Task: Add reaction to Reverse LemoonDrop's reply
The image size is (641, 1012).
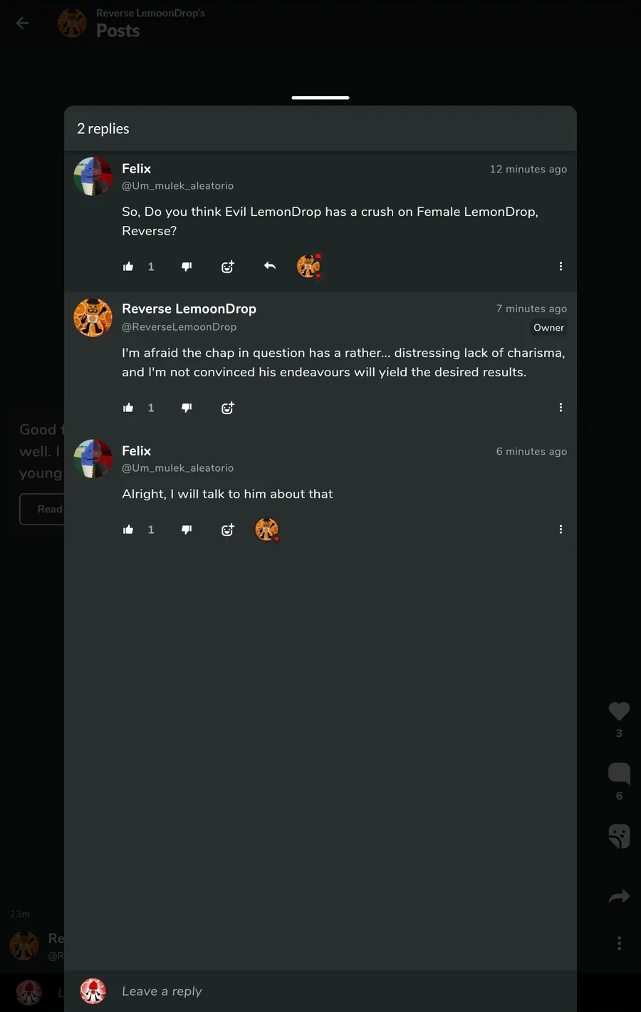Action: coord(228,408)
